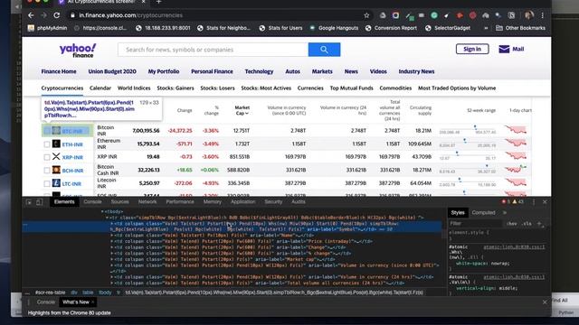Viewport: 579px width, 325px height.
Task: Activate the DevTools element inspector icon
Action: click(29, 202)
